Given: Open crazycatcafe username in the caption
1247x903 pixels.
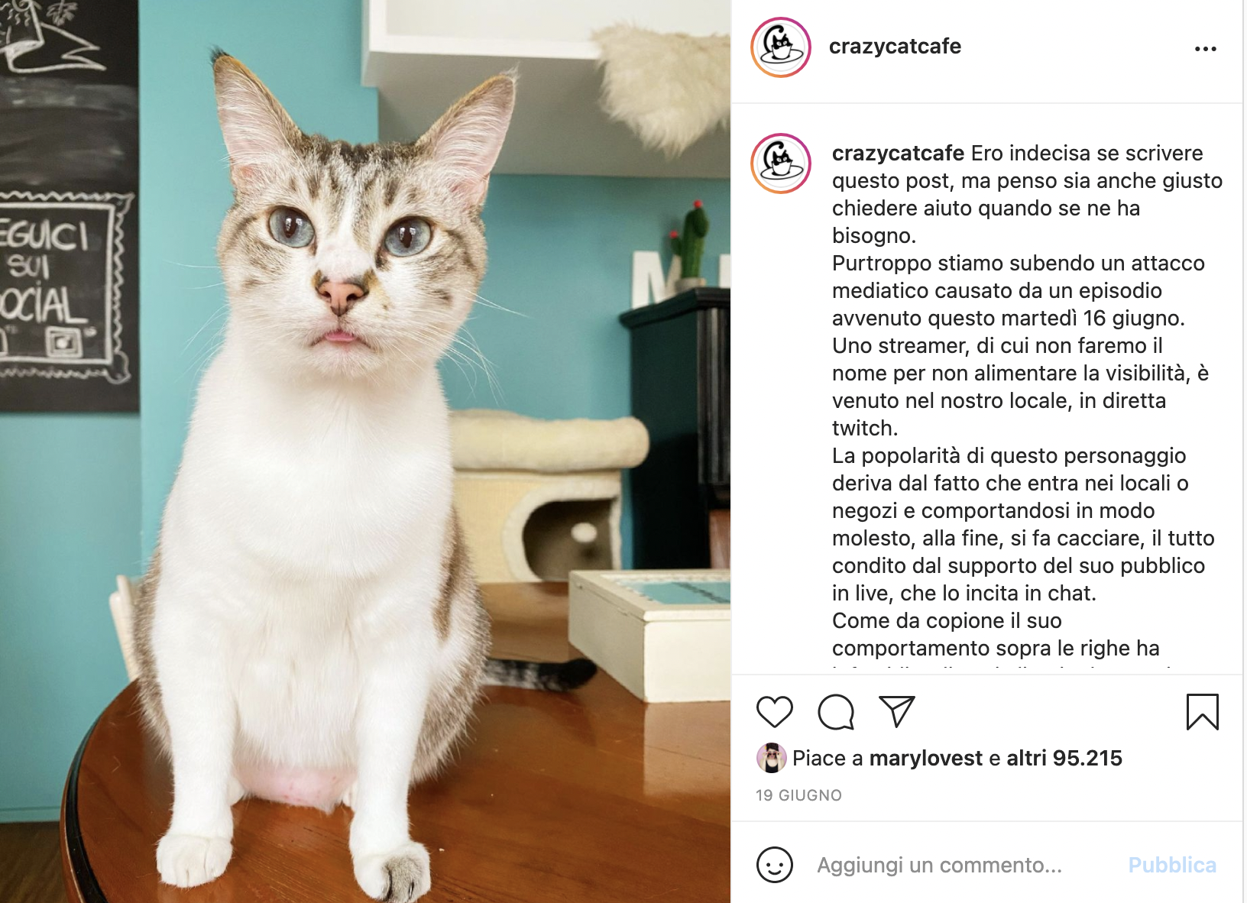Looking at the screenshot, I should [898, 153].
